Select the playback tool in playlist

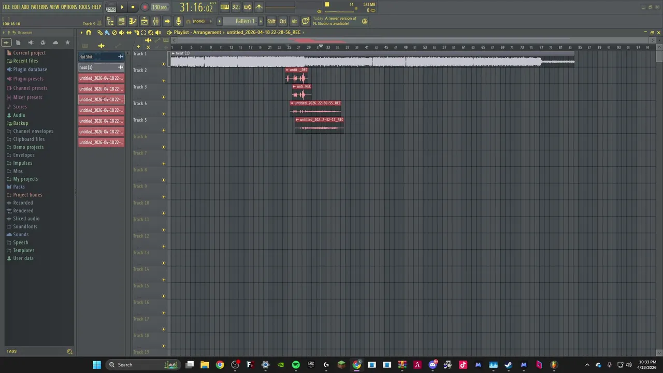158,33
